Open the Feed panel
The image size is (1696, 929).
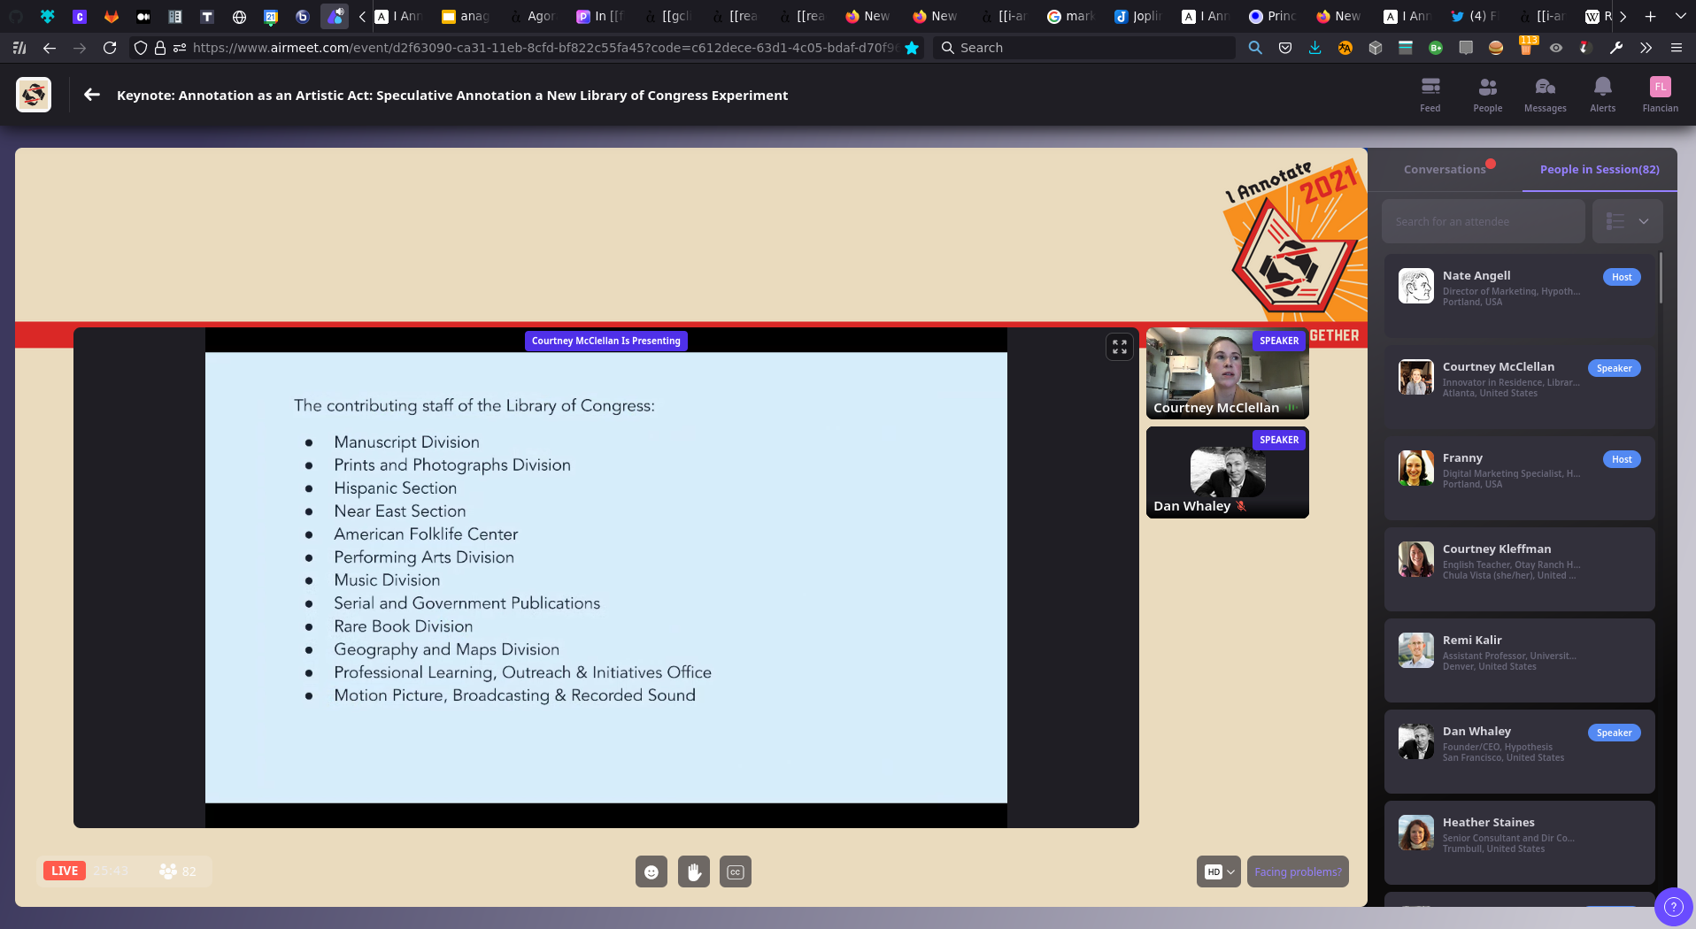coord(1430,95)
